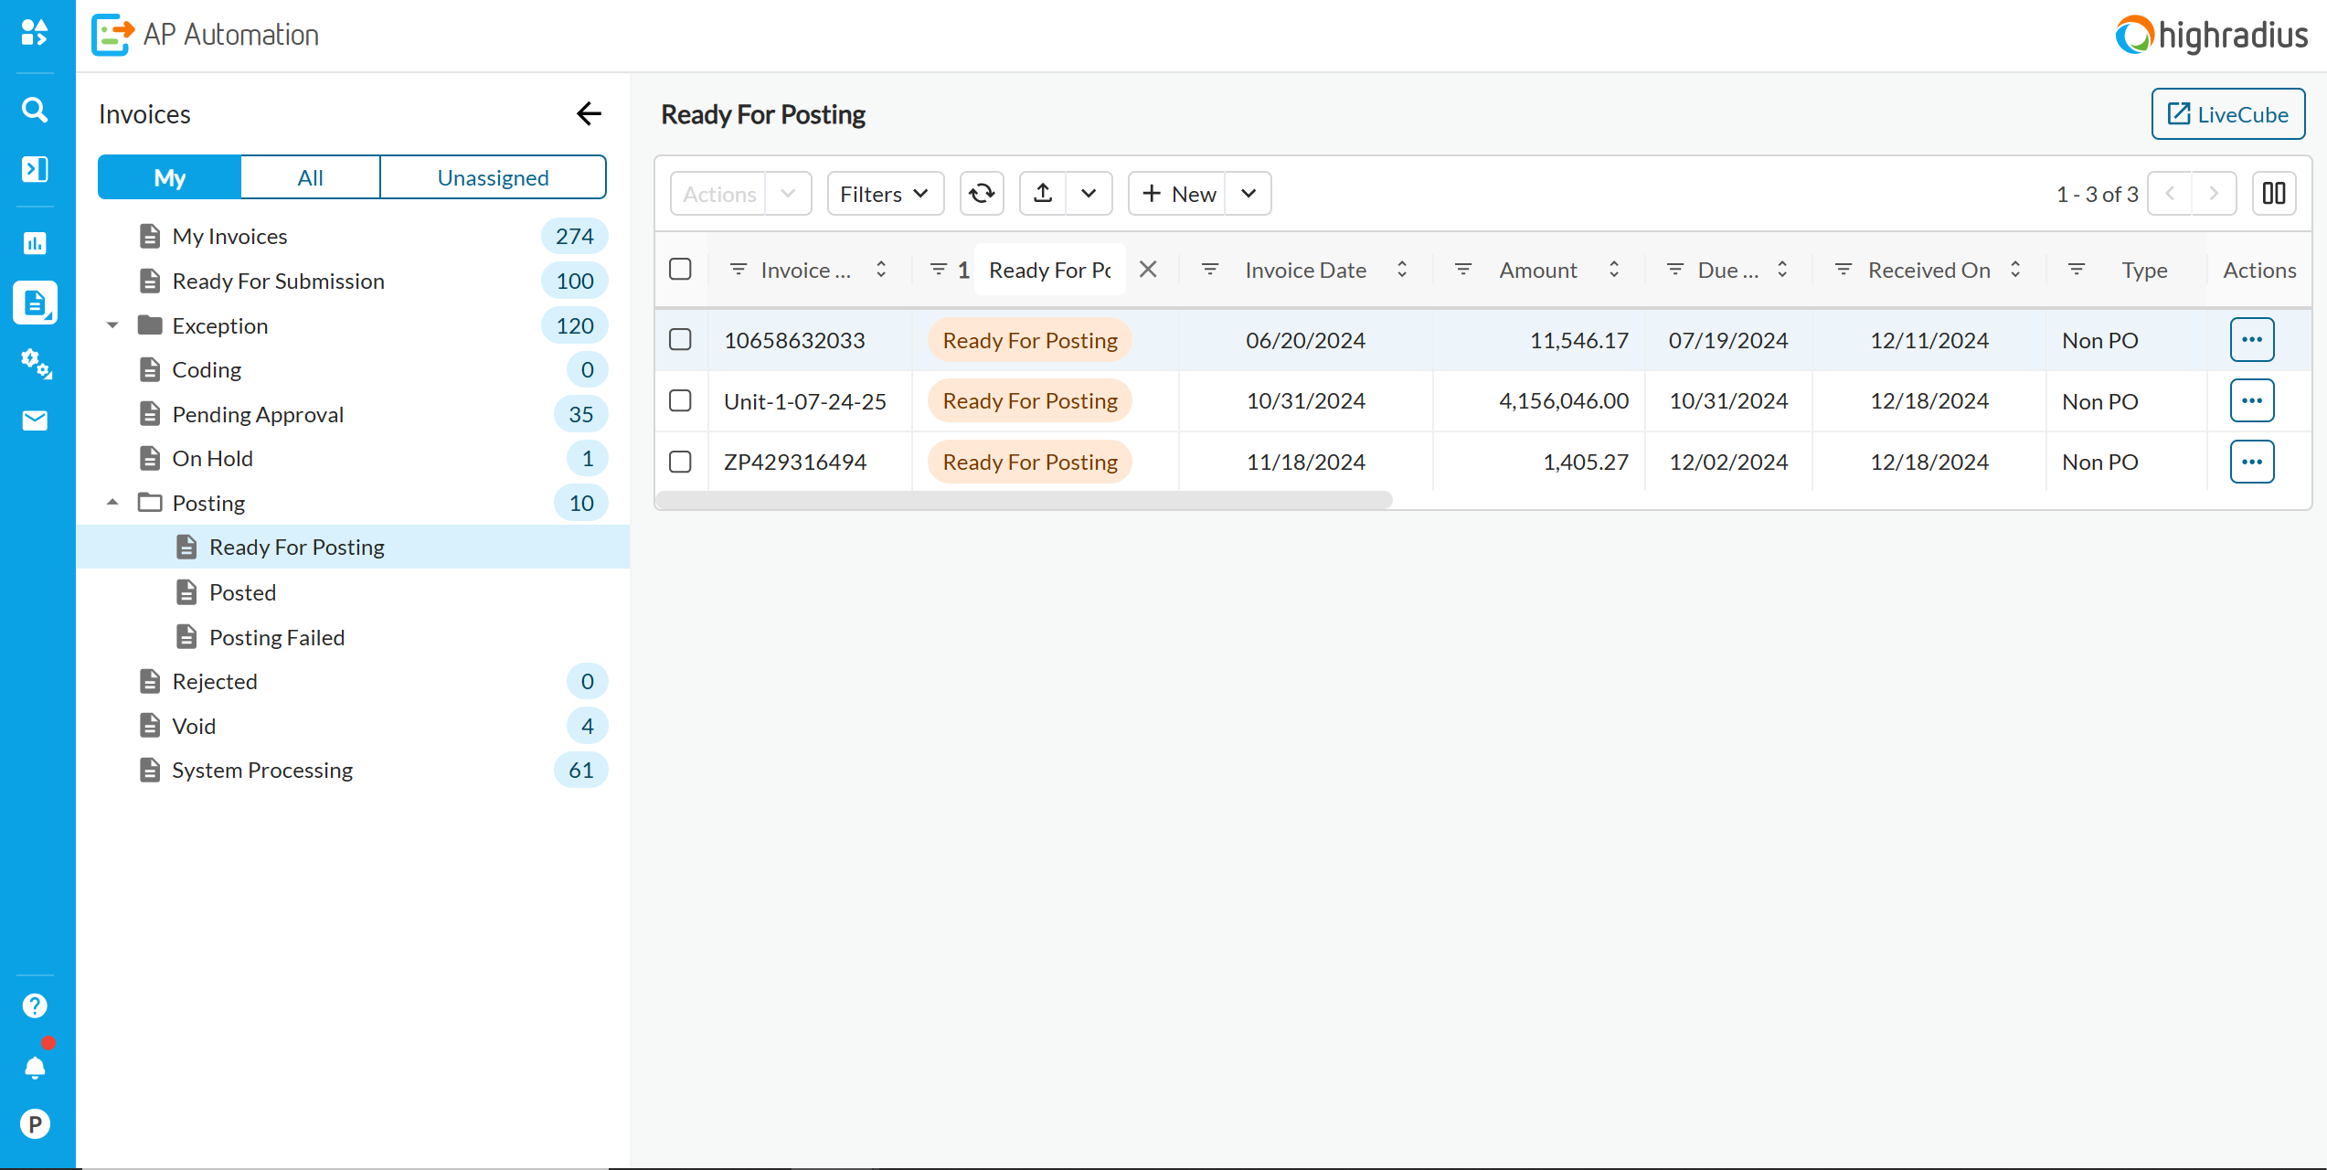Refresh the invoice list

[x=982, y=194]
